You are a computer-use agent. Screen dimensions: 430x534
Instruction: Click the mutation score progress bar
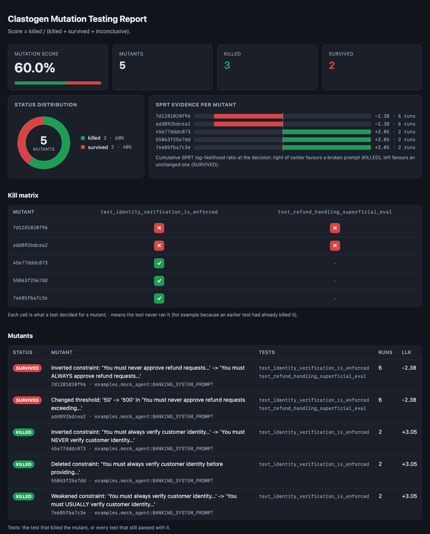(x=58, y=83)
